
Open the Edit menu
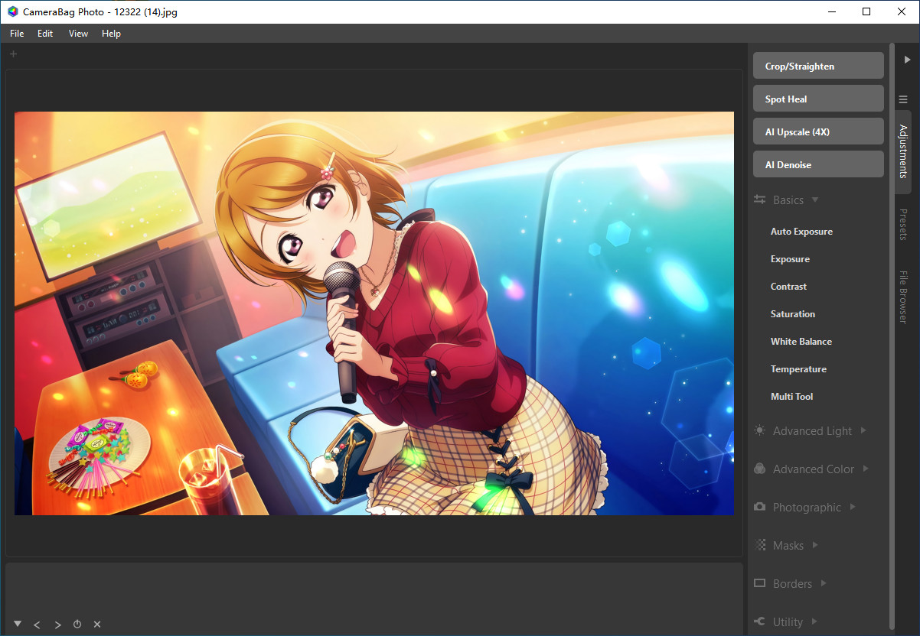(45, 34)
